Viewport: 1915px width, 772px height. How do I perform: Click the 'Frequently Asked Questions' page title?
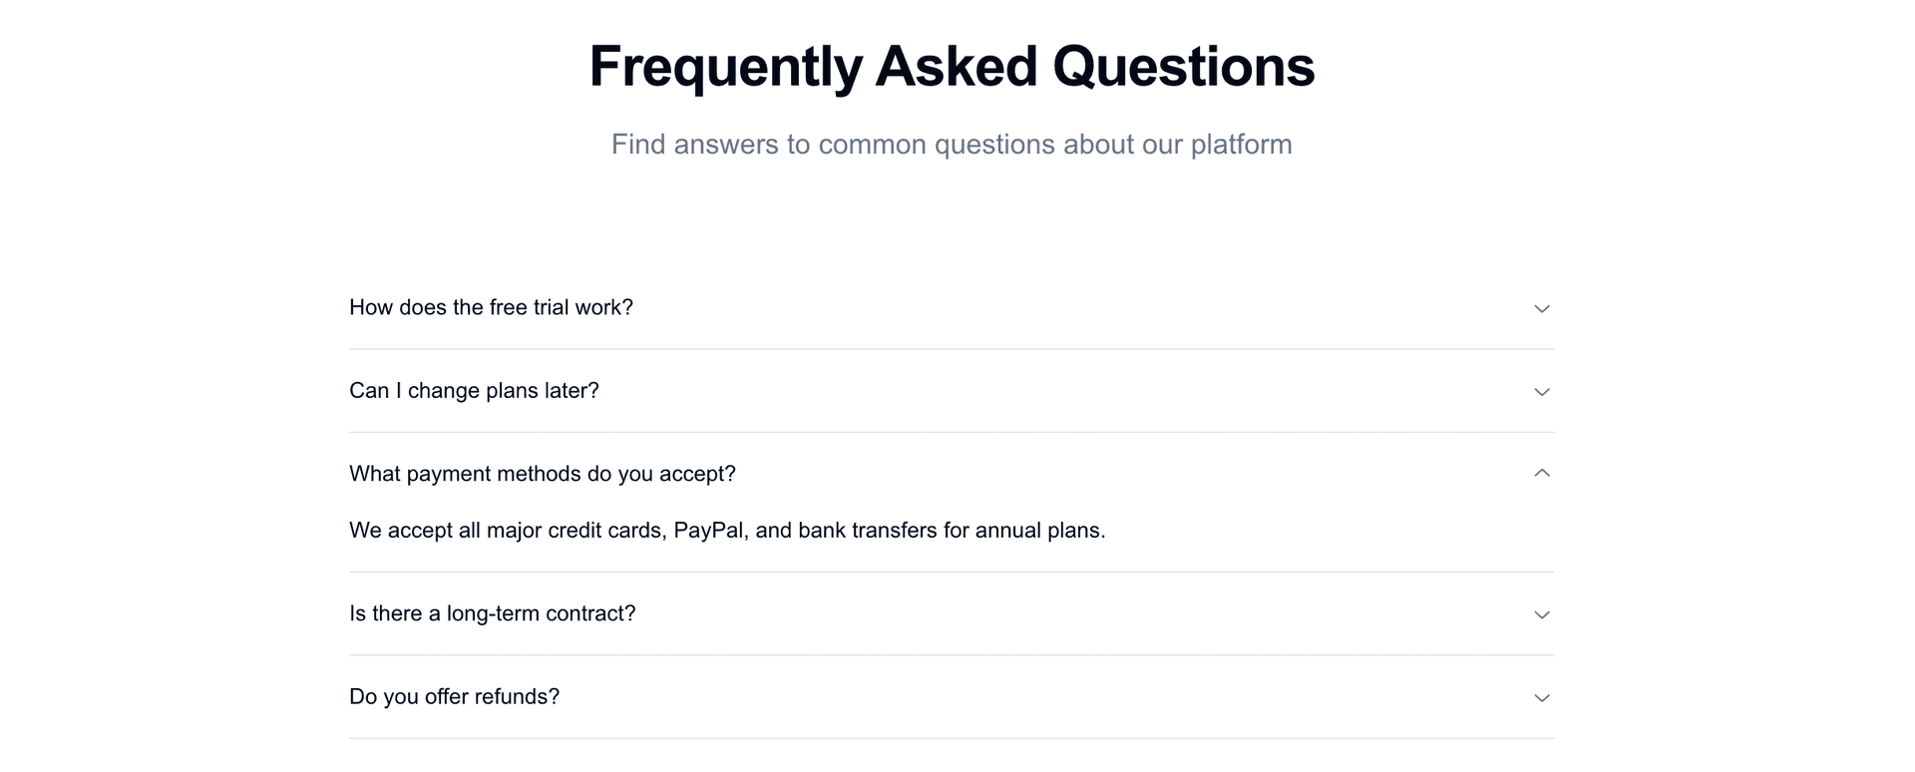pyautogui.click(x=952, y=65)
